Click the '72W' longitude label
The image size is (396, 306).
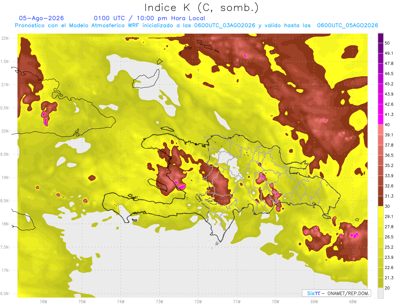(x=198, y=301)
